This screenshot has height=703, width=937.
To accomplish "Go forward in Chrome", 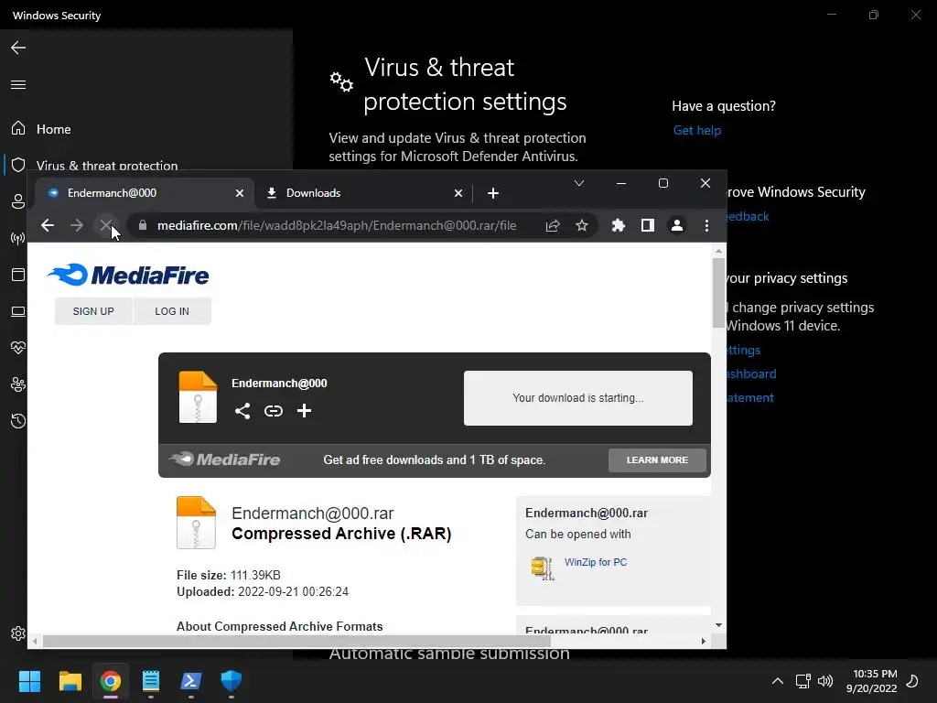I will [77, 225].
